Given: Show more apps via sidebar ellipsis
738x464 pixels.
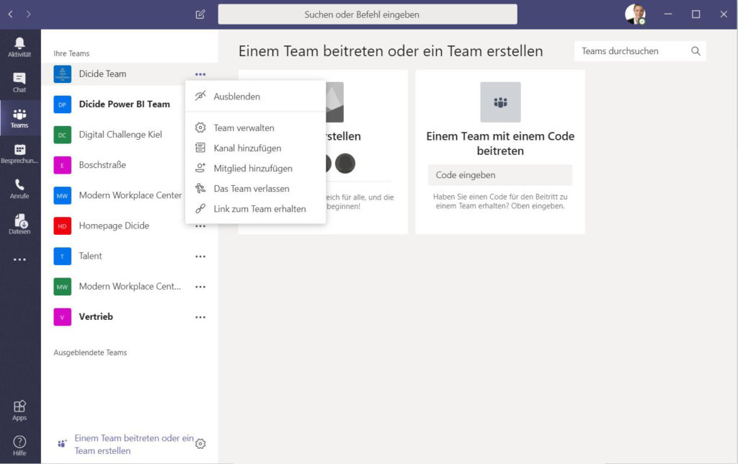Looking at the screenshot, I should [x=19, y=259].
